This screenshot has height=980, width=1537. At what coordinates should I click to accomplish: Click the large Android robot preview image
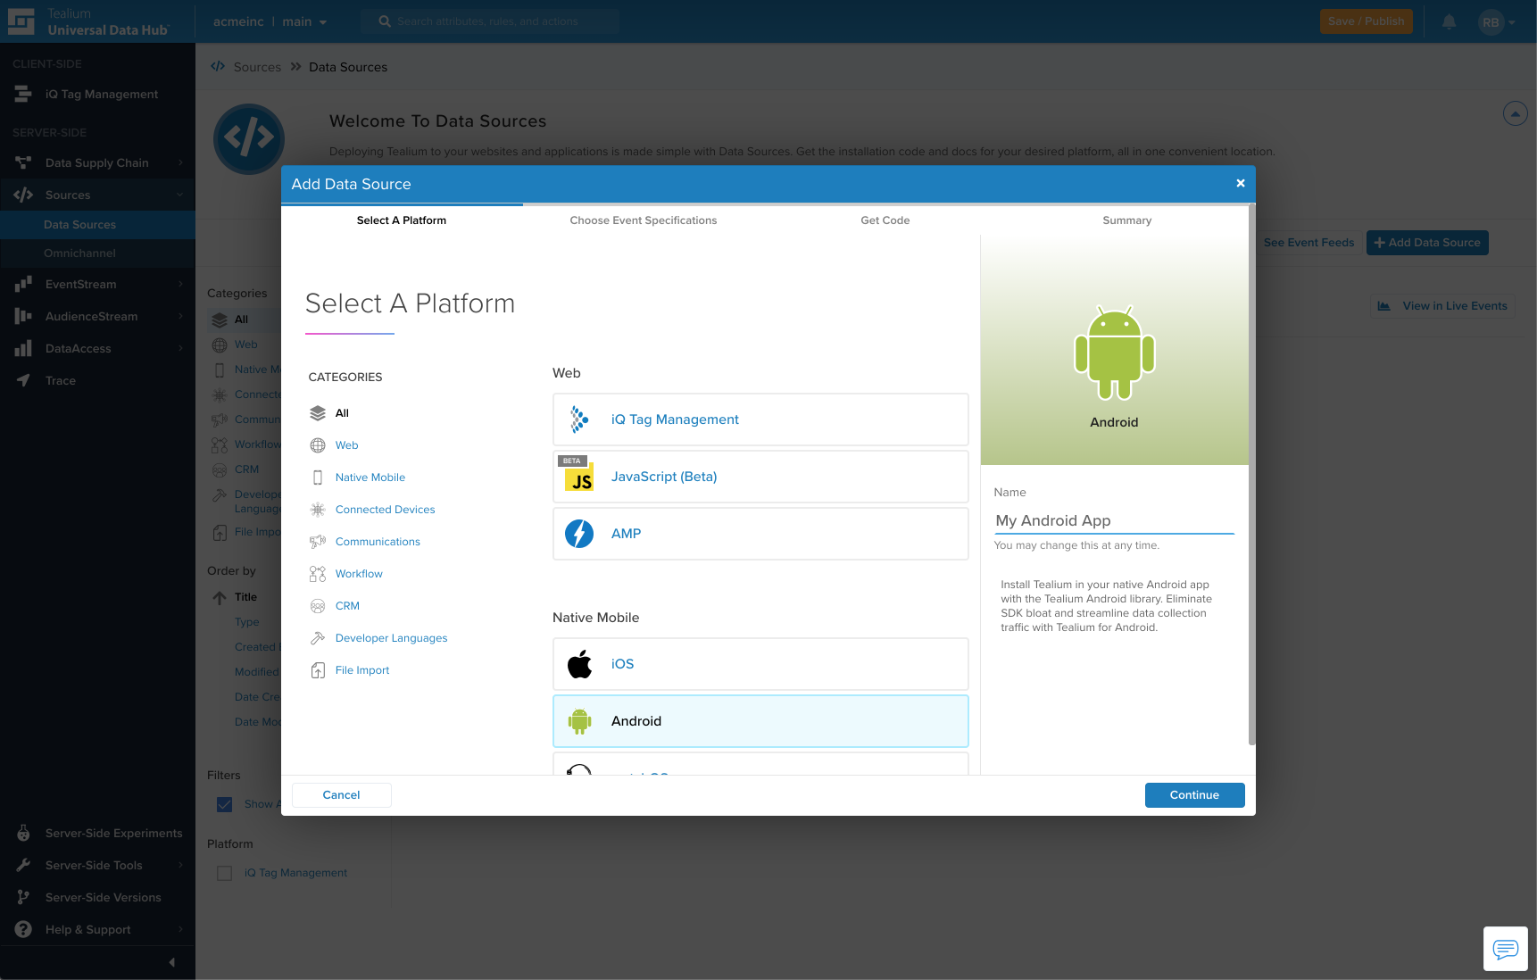point(1114,353)
